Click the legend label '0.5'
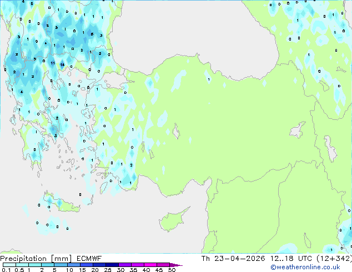This screenshot has height=272, width=352. tap(19, 270)
